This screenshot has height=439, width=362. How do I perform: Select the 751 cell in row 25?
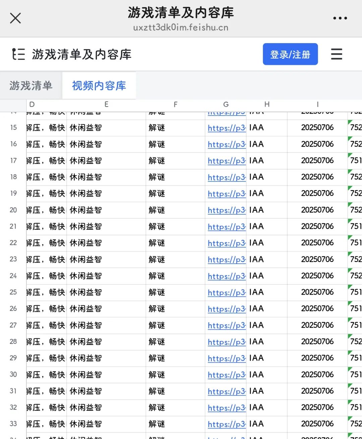pos(355,292)
